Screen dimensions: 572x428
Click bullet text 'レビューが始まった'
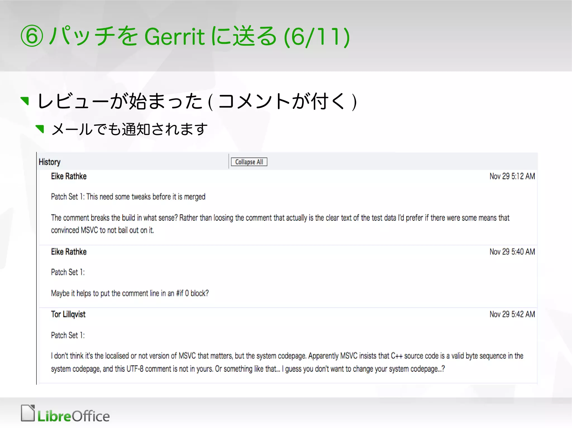[x=120, y=101]
